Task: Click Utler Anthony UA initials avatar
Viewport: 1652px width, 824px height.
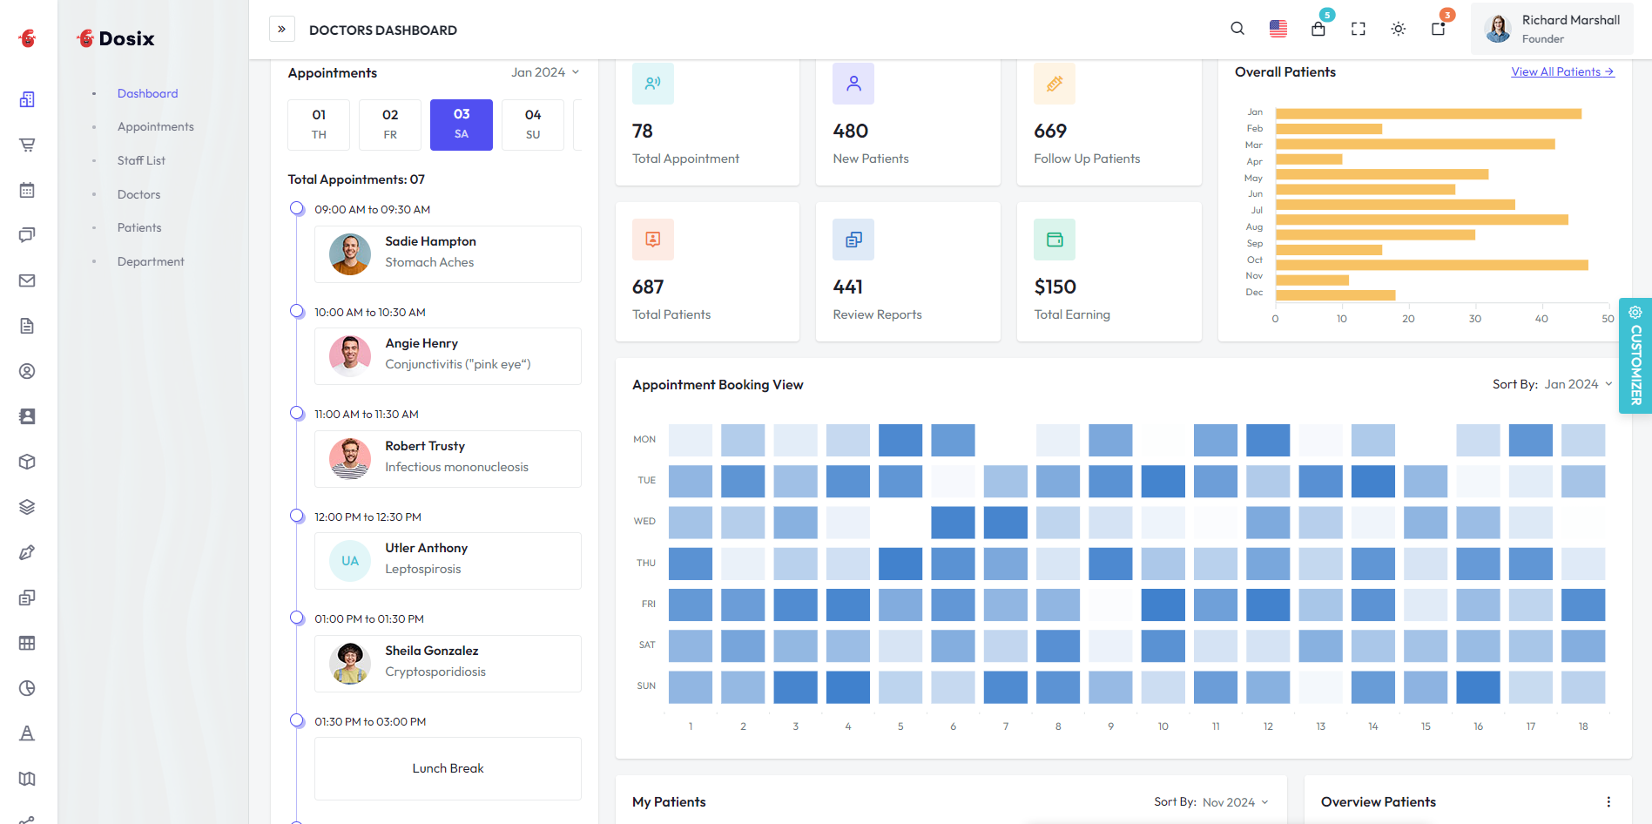Action: tap(350, 561)
